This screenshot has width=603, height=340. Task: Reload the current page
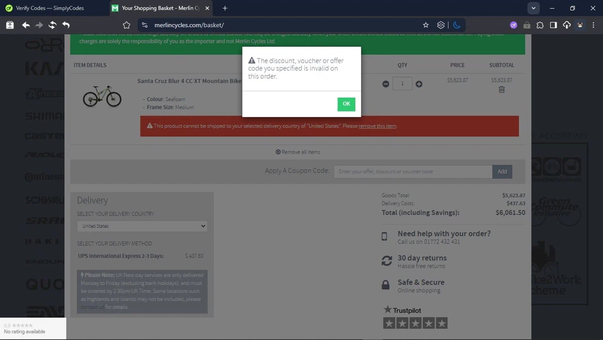pyautogui.click(x=52, y=25)
